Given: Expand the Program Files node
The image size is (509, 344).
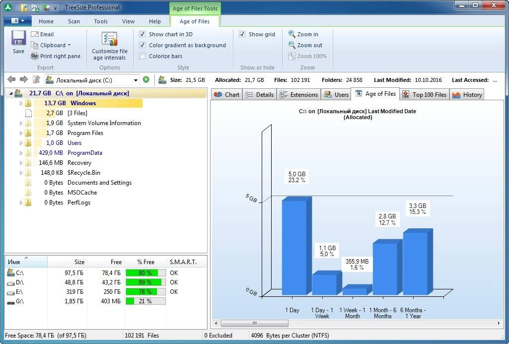Looking at the screenshot, I should pyautogui.click(x=21, y=133).
